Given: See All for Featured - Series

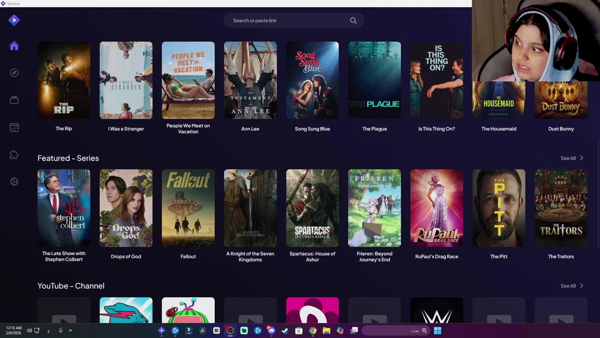Looking at the screenshot, I should [x=568, y=158].
